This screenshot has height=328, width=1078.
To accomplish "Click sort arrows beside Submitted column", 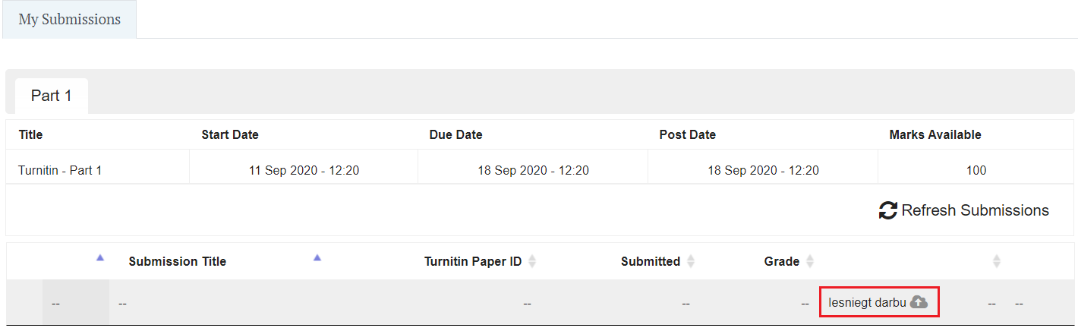I will pyautogui.click(x=691, y=262).
